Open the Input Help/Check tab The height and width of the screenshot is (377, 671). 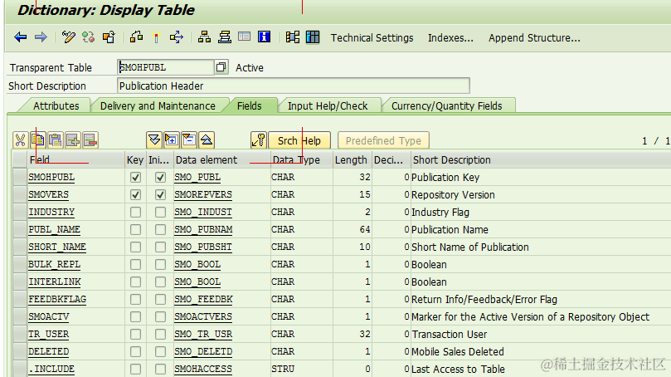tap(328, 105)
